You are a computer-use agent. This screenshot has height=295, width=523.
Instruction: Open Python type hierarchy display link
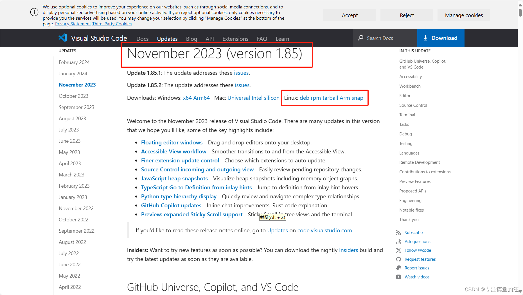click(x=179, y=196)
